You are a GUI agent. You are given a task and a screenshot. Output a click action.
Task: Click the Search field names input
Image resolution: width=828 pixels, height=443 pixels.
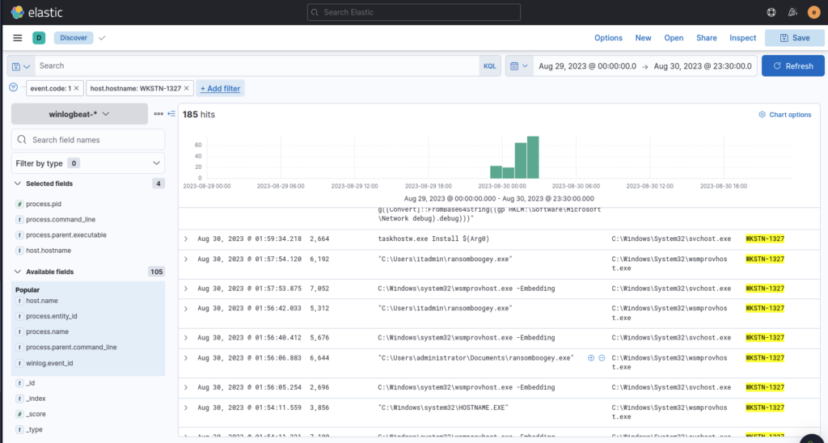(x=87, y=140)
